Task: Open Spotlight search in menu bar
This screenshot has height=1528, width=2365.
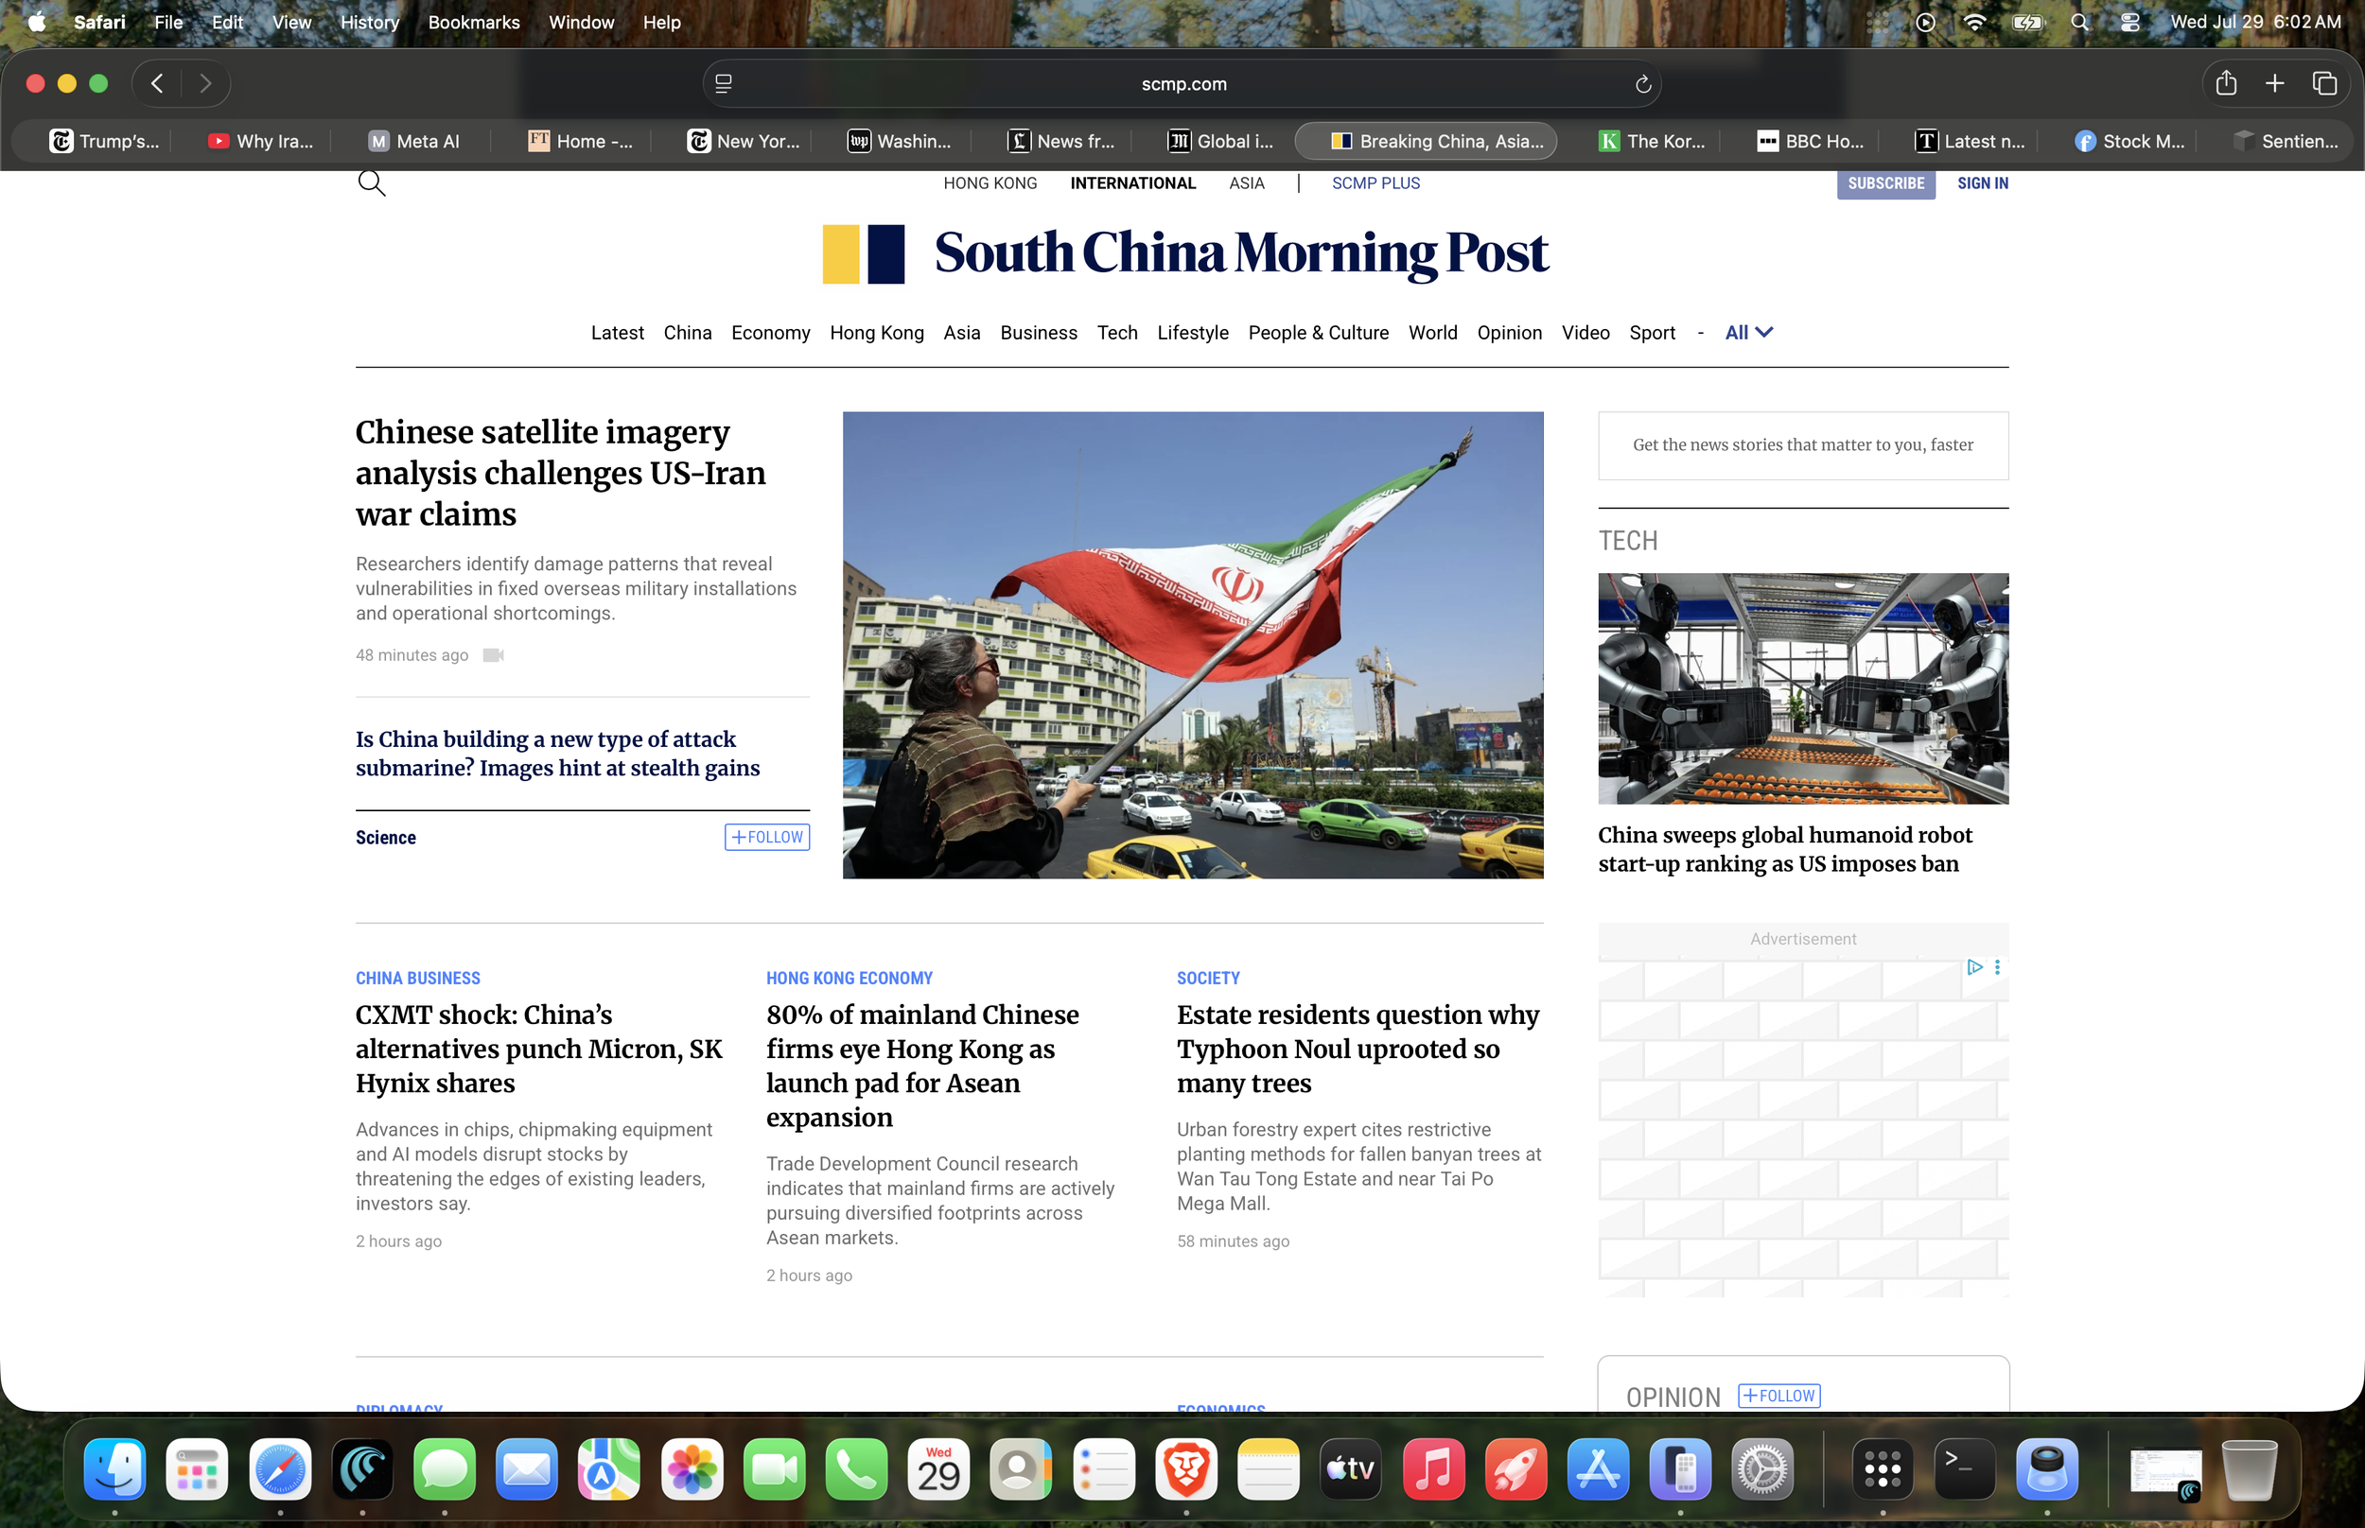Action: pos(2079,22)
